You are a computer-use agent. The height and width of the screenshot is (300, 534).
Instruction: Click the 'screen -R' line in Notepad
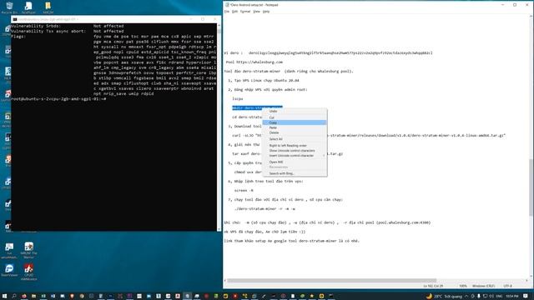pyautogui.click(x=244, y=191)
